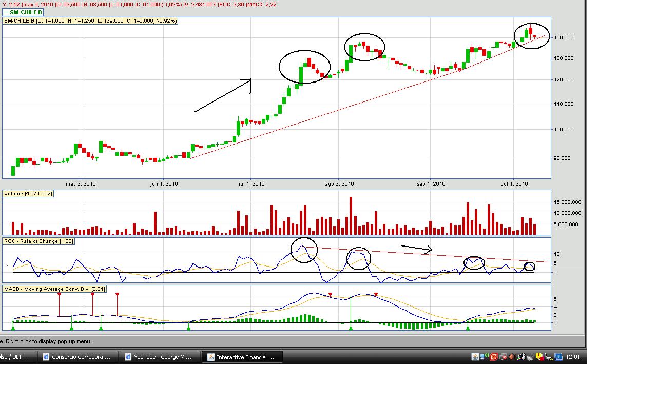This screenshot has height=410, width=657.
Task: Click the 'jul 1, 2010' date axis label
Action: (x=251, y=183)
